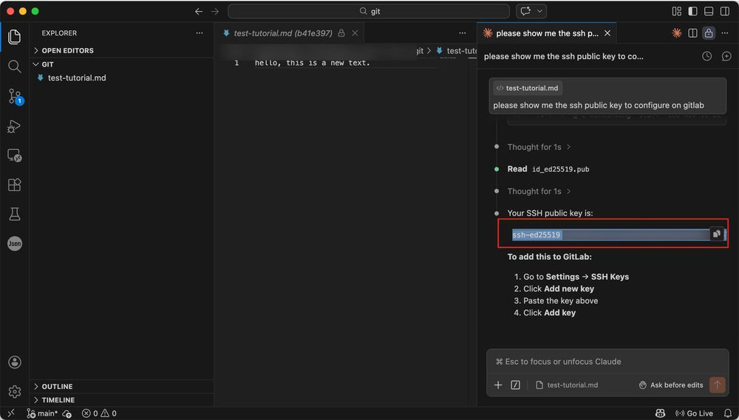The height and width of the screenshot is (420, 739).
Task: Split the Claude editor with split icon
Action: point(692,33)
